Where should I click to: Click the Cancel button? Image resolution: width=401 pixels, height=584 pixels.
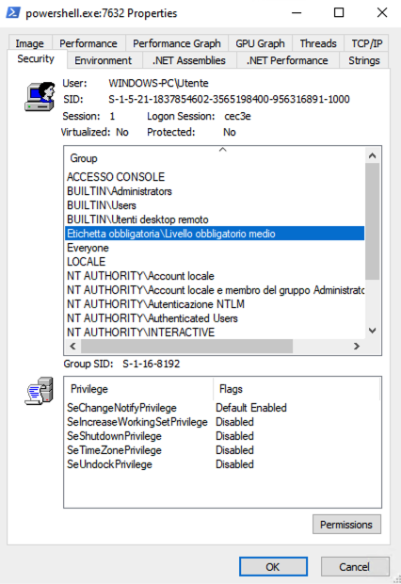[355, 566]
